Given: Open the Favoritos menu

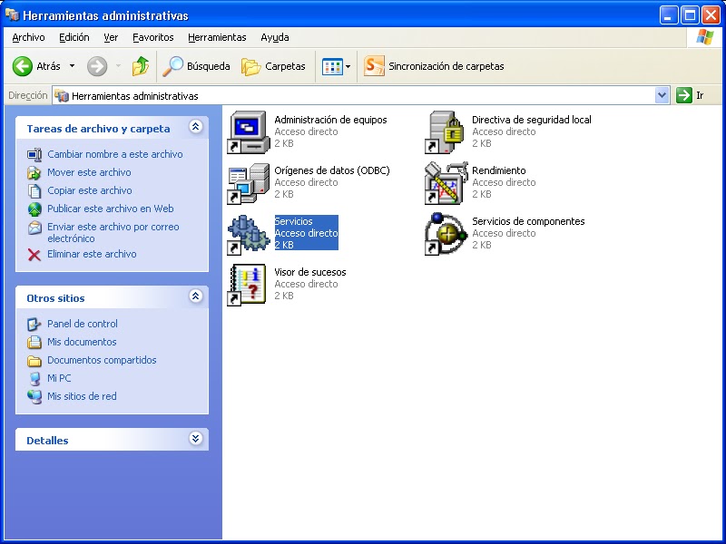Looking at the screenshot, I should point(152,37).
